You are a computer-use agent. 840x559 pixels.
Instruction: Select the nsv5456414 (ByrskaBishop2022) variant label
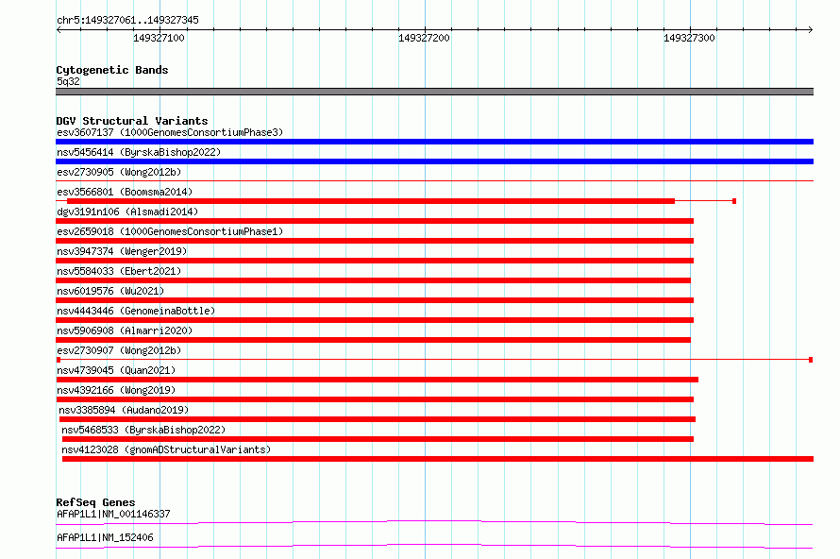click(x=139, y=152)
